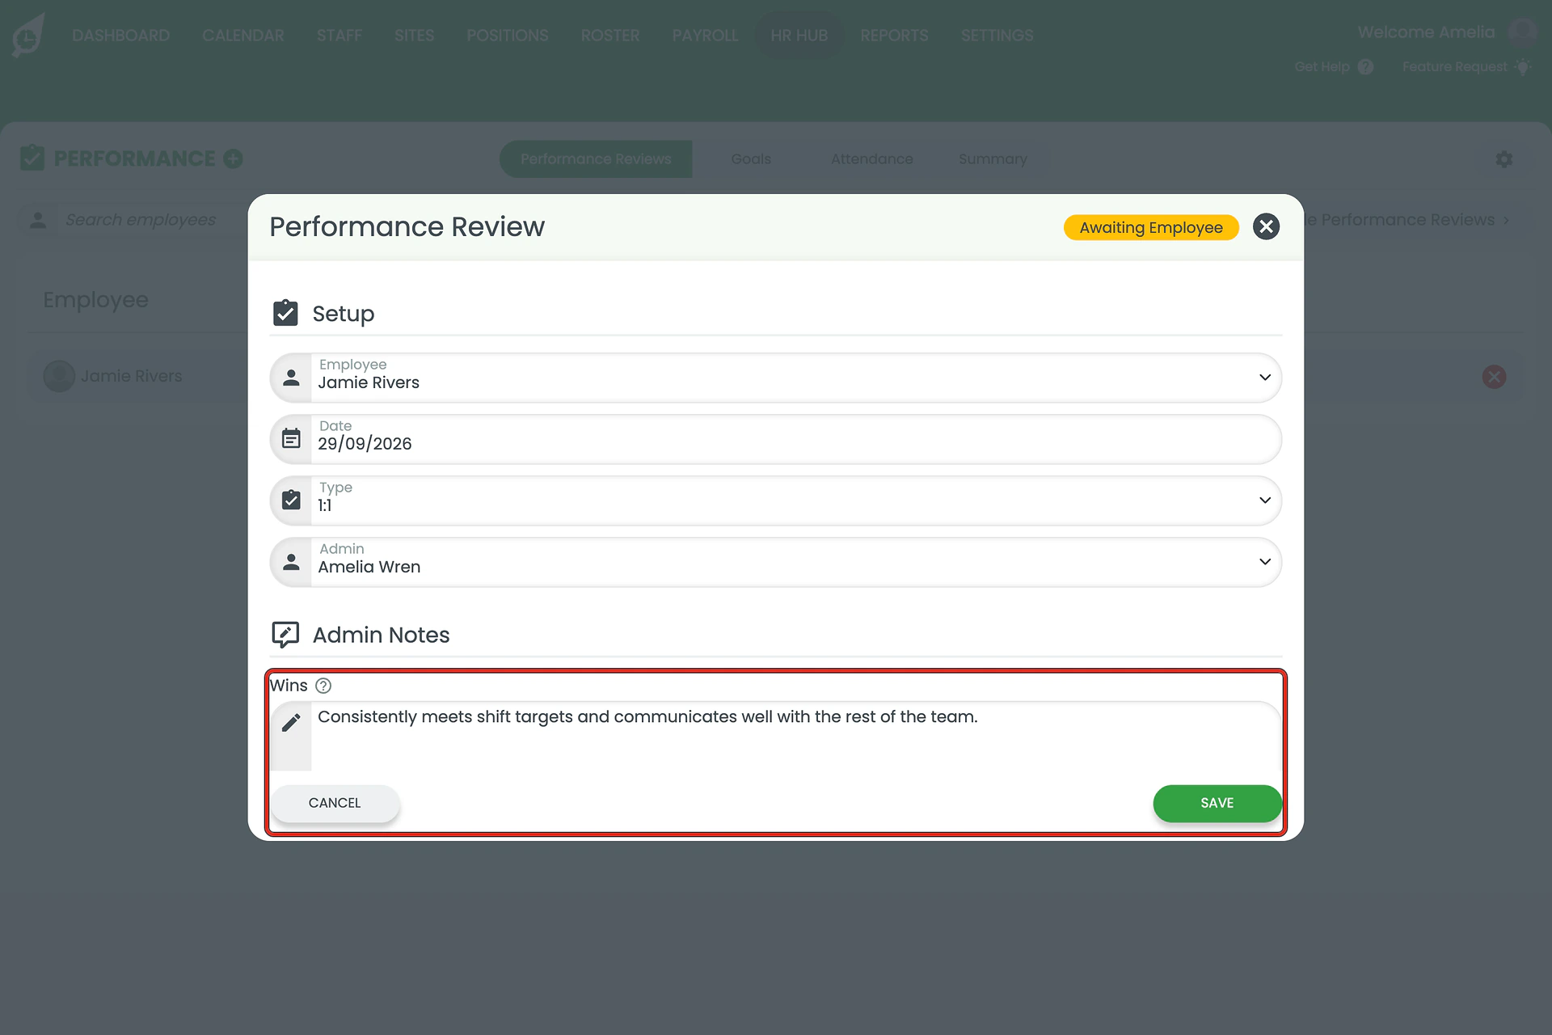The width and height of the screenshot is (1552, 1035).
Task: Click into the Wins text area
Action: pos(795,736)
